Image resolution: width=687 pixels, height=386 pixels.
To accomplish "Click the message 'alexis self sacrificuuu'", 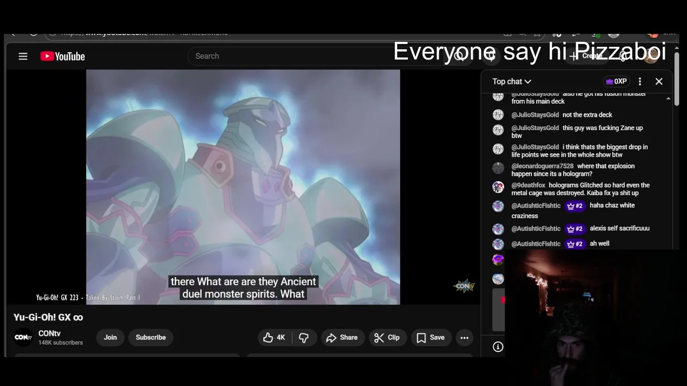I will point(619,228).
